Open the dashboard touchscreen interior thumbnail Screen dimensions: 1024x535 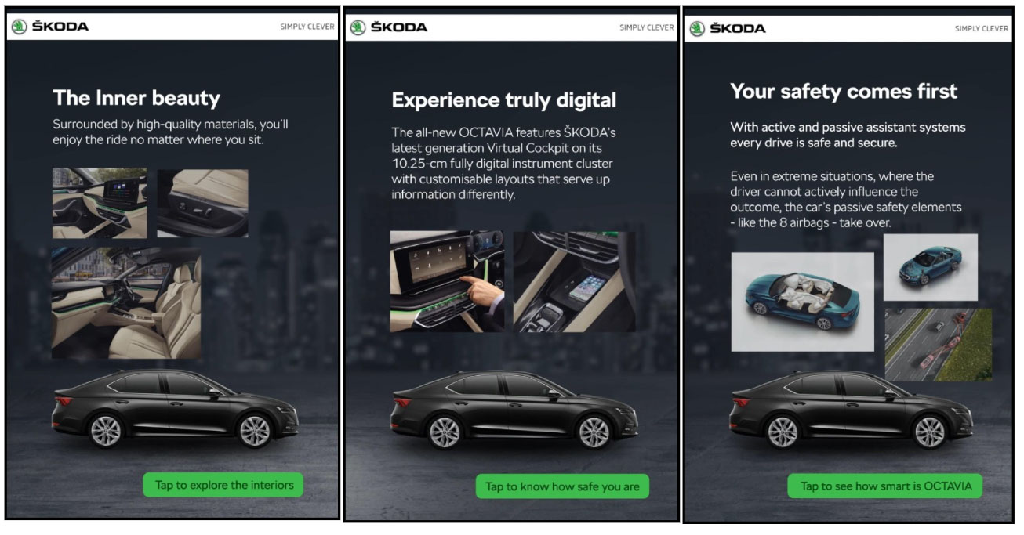click(x=100, y=204)
